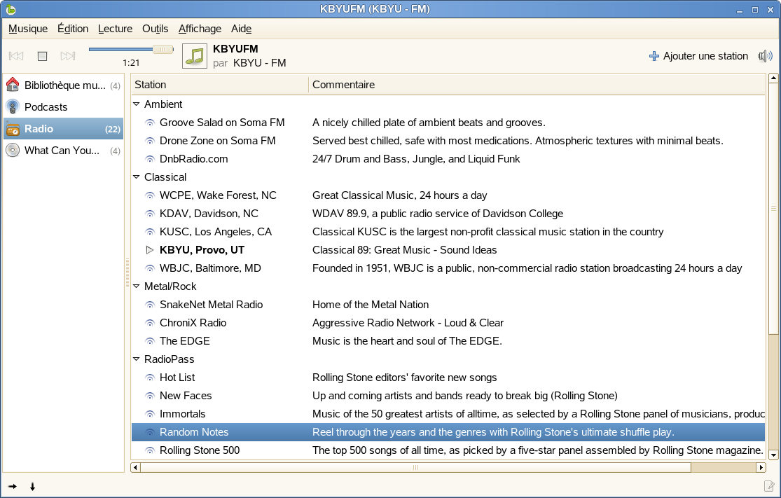Click the playback position slider
Viewport: 781px width, 498px height.
point(131,49)
